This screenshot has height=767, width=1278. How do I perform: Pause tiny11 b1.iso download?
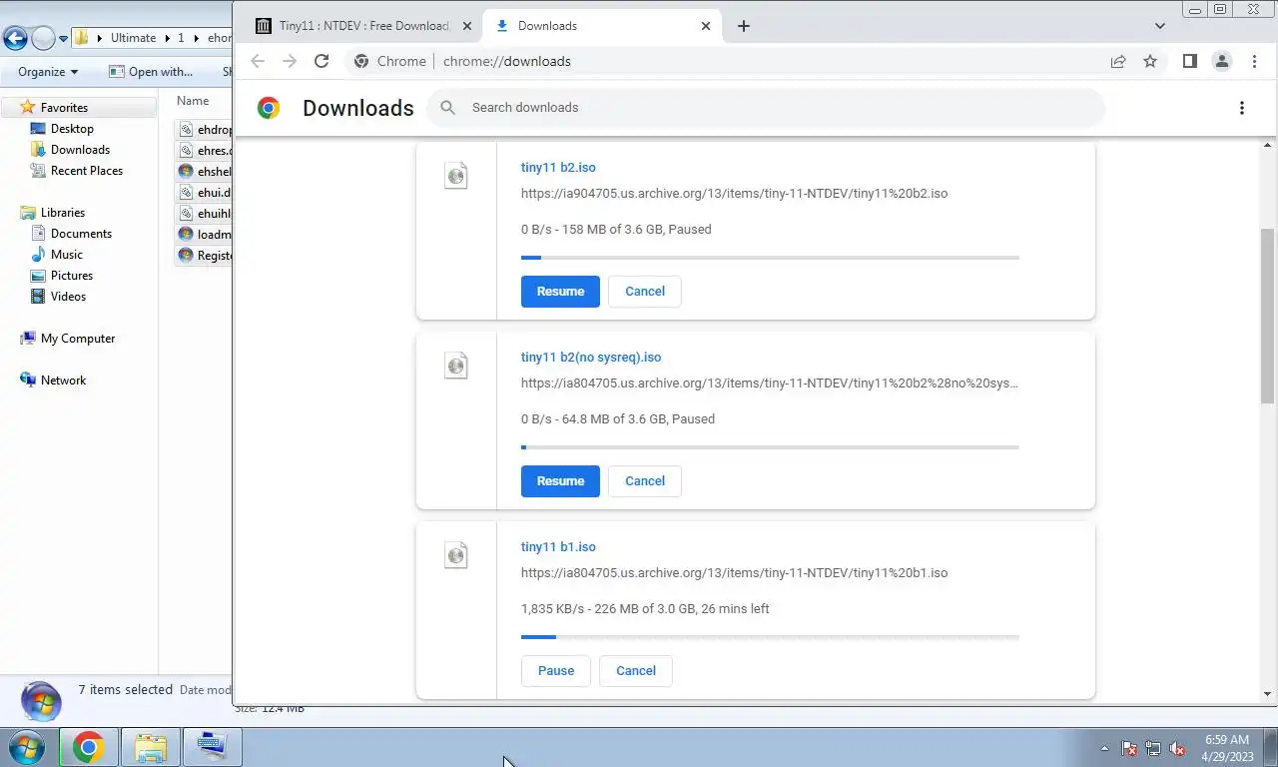click(x=556, y=671)
